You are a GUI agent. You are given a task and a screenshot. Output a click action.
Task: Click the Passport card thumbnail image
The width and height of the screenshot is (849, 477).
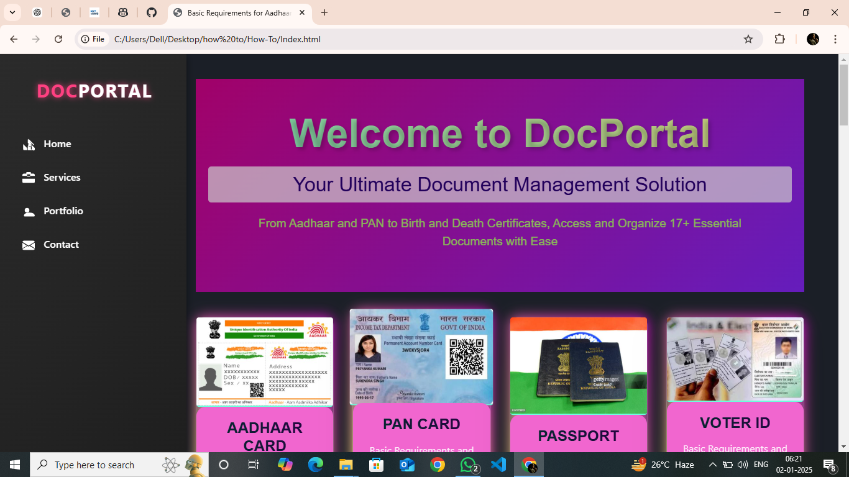[x=578, y=365]
